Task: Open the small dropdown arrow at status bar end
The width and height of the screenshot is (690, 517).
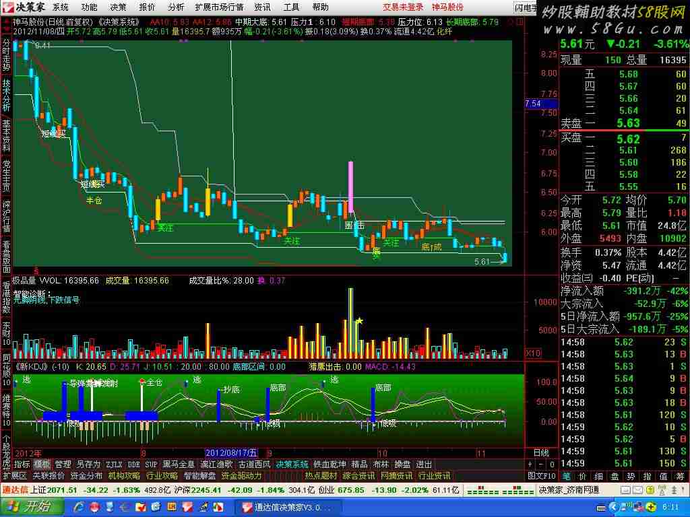Action: click(x=685, y=490)
